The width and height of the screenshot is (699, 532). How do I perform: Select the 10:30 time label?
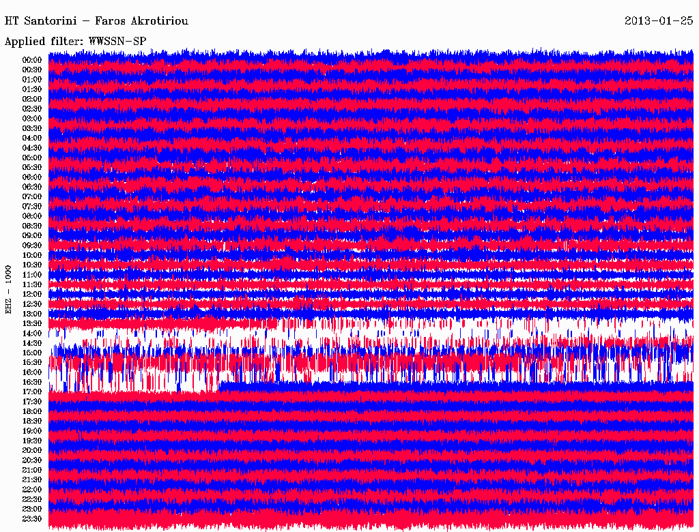[x=32, y=265]
